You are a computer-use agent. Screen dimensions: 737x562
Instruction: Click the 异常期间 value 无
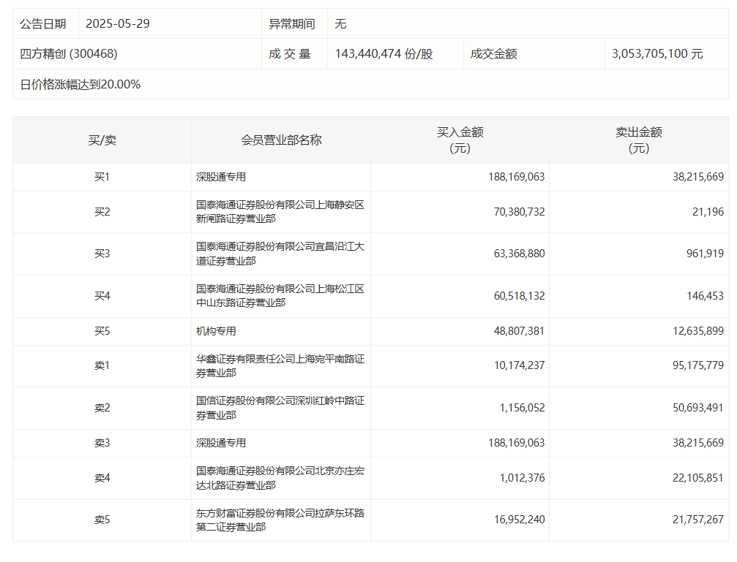(340, 23)
